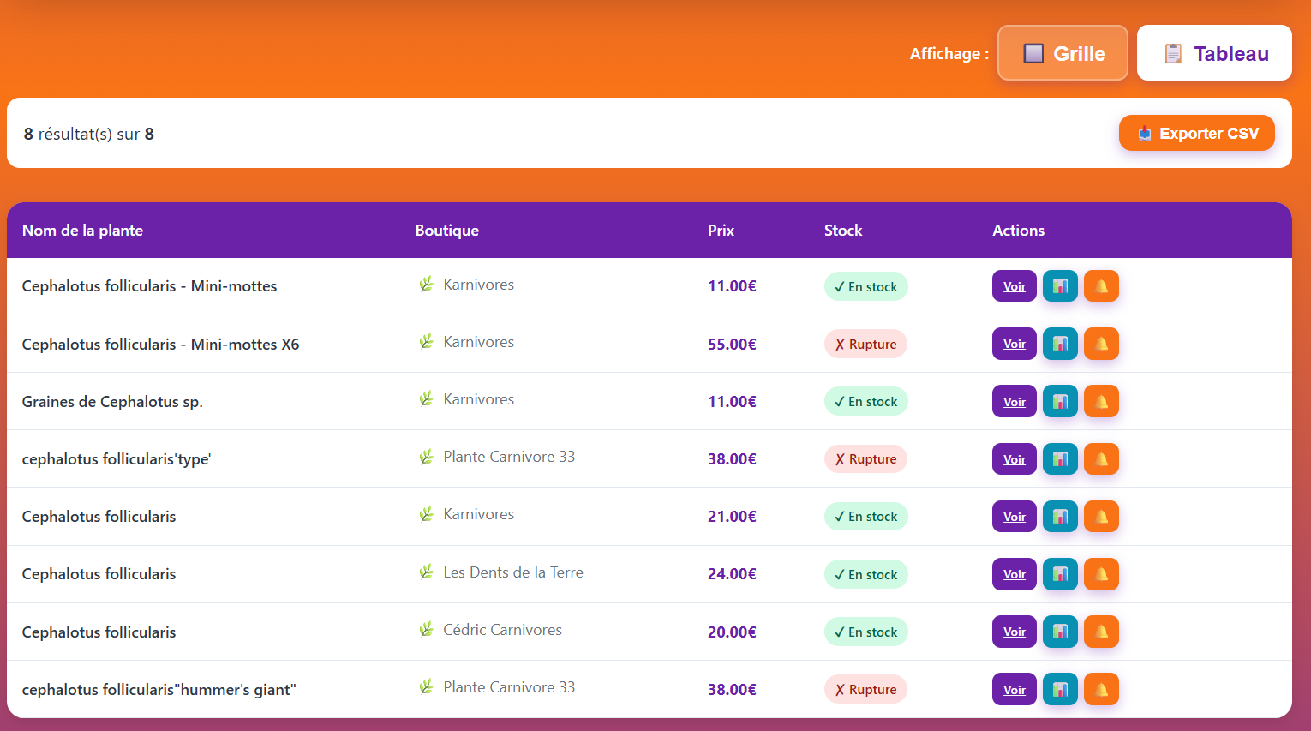Sort by Nom de la plante column header
Screen dimensions: 1311x731
pos(82,231)
